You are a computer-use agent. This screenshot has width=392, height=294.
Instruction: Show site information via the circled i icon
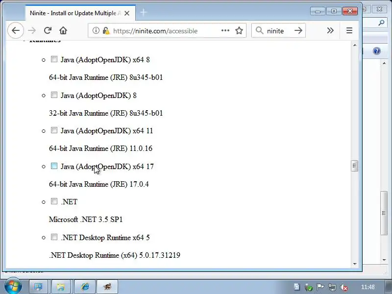point(96,30)
